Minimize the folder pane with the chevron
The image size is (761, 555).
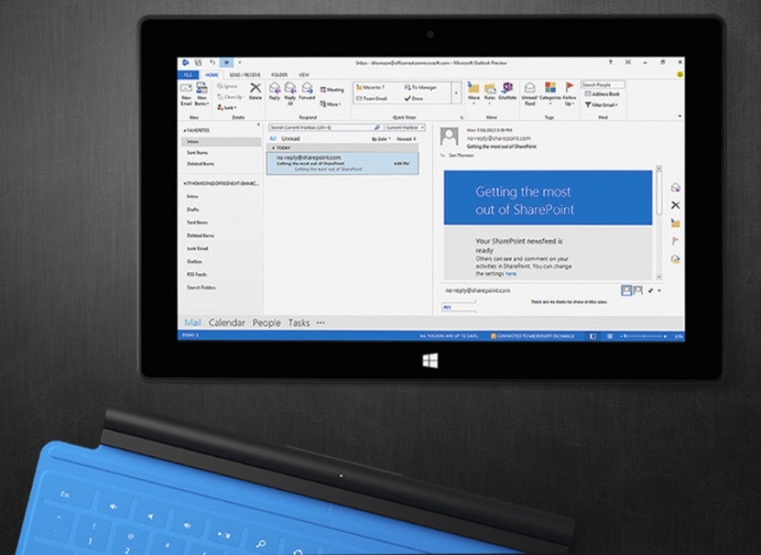(x=258, y=125)
